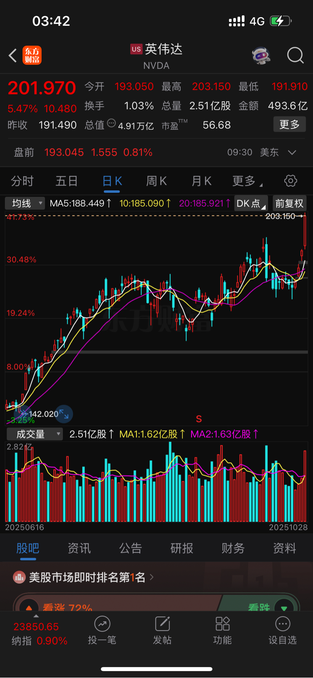Tap the 看跌 bearish vote button
The width and height of the screenshot is (313, 678).
tap(260, 603)
